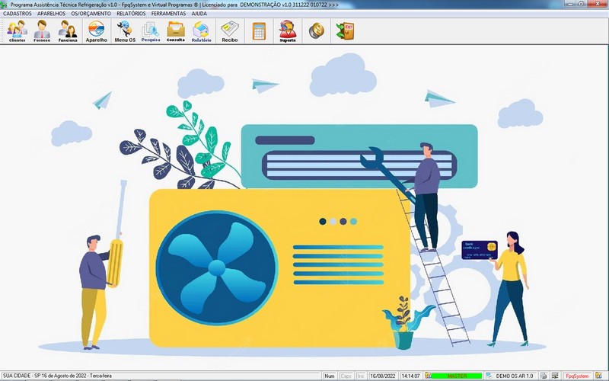
Task: Launch the Pesquisa search tool
Action: click(x=151, y=31)
